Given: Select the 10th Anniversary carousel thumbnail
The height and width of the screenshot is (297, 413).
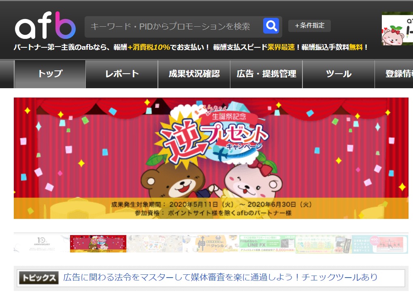Looking at the screenshot, I should tap(42, 244).
